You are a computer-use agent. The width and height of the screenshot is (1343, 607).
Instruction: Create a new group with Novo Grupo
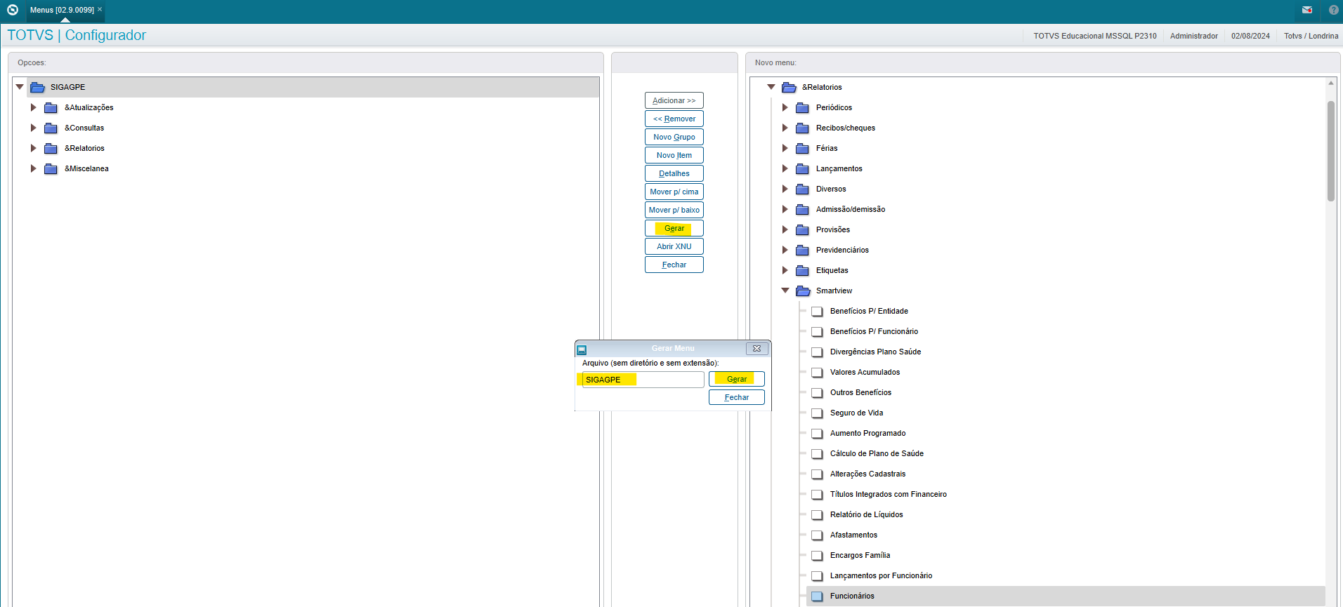pyautogui.click(x=674, y=137)
